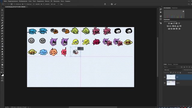192x108 pixels.
Task: Open the screen mode switcher
Action: [x=2, y=81]
